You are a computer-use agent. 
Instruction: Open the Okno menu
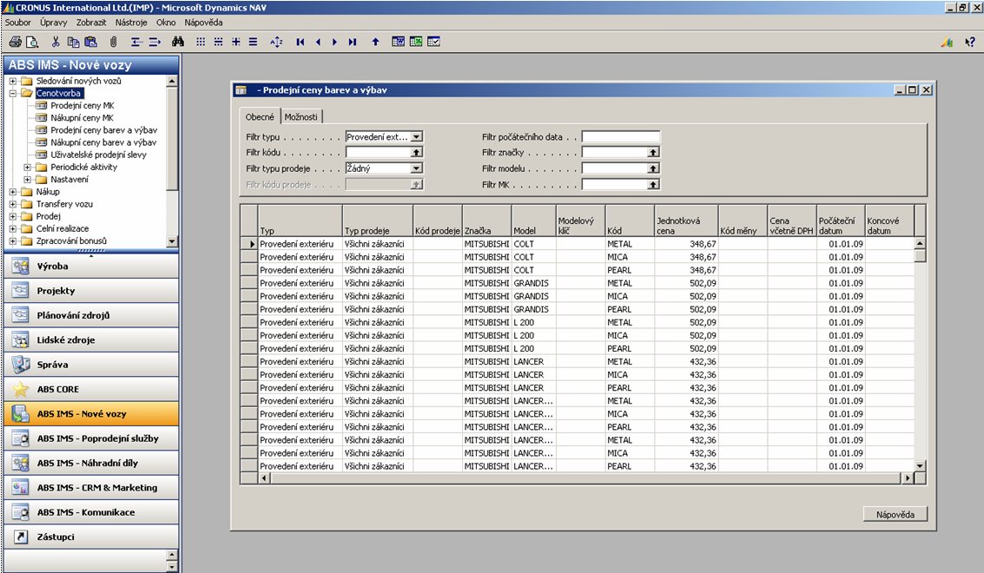(166, 23)
